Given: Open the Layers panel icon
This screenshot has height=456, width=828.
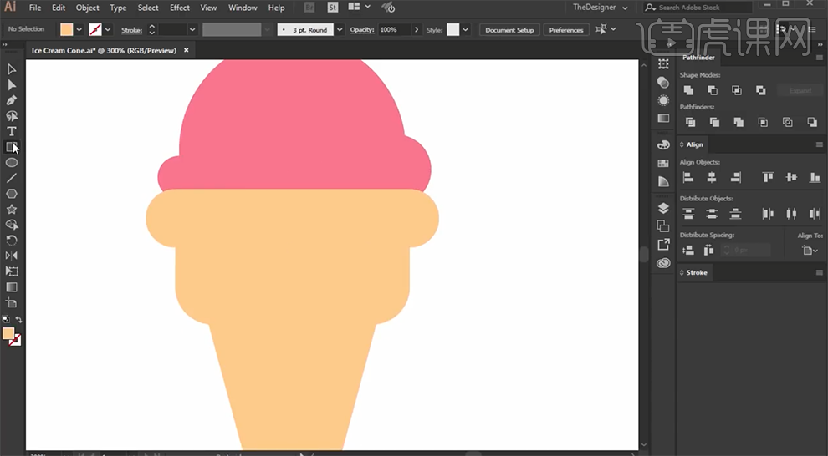Looking at the screenshot, I should click(663, 208).
